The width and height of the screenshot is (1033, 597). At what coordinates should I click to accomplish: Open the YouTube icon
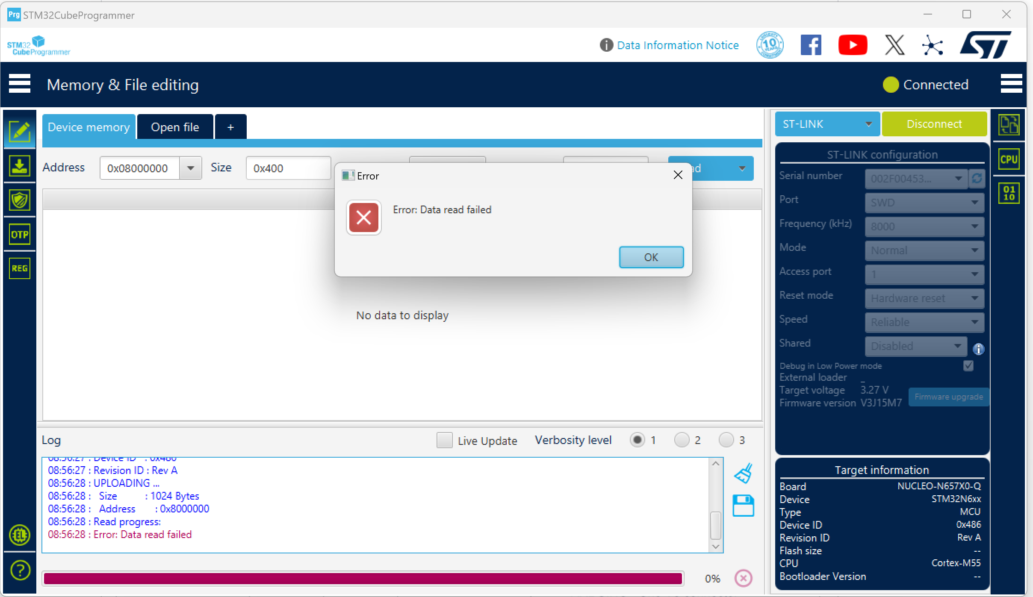(x=853, y=45)
